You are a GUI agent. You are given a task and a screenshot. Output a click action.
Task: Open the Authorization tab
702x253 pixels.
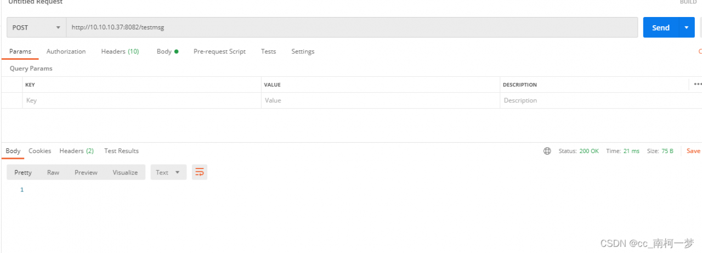(66, 52)
